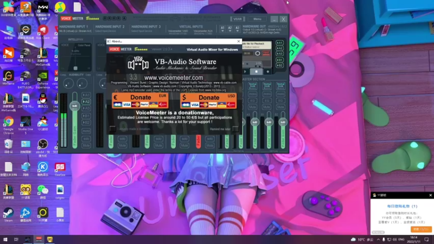Open the Recycle Bin desktop icon
434x244 pixels.
[8, 146]
